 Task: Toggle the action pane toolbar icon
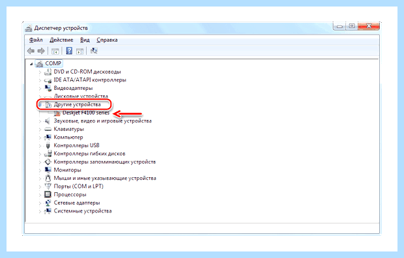80,51
